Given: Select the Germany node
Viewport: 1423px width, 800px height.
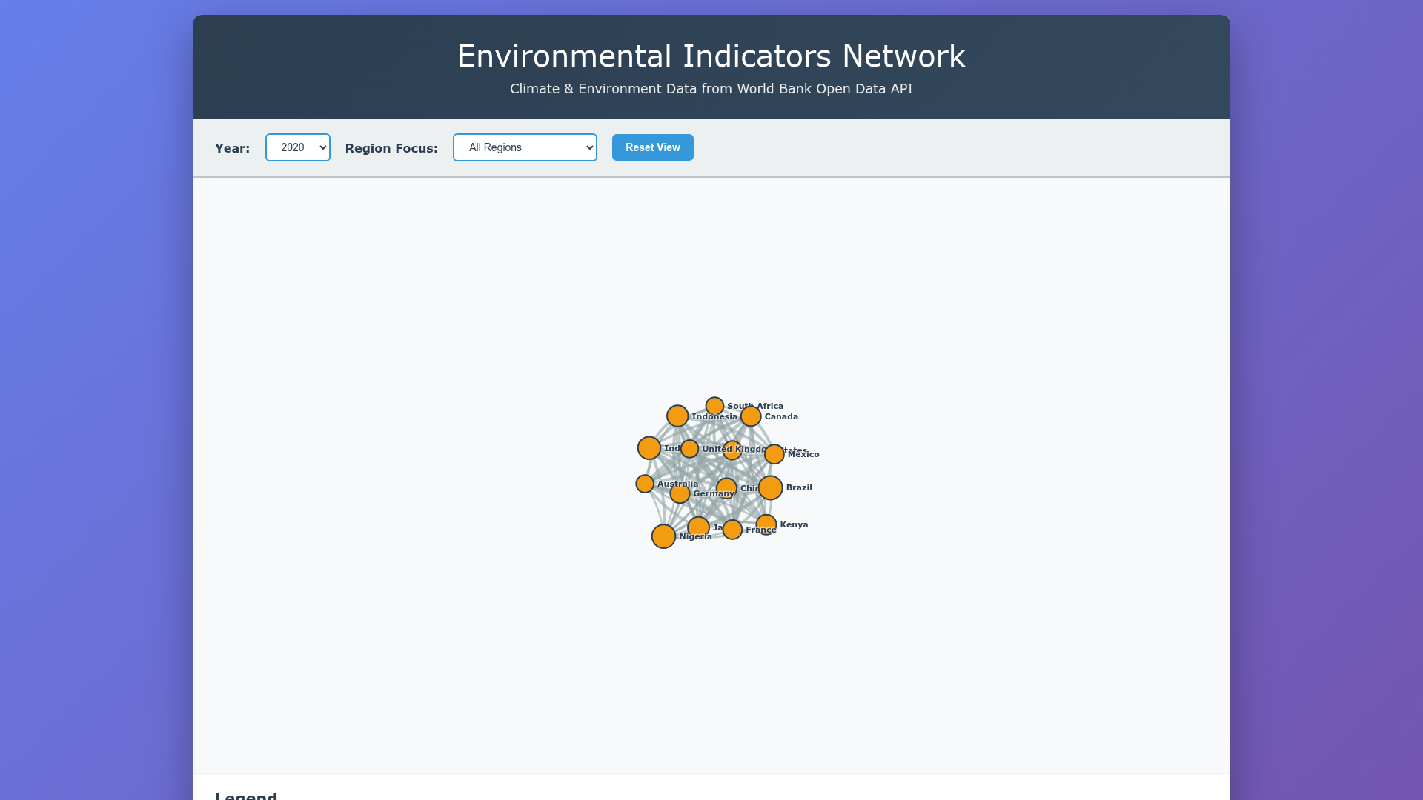Looking at the screenshot, I should 680,494.
